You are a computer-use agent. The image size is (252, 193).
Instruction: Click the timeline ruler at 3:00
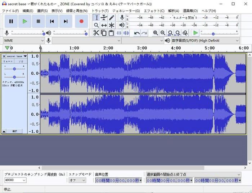pos(142,48)
